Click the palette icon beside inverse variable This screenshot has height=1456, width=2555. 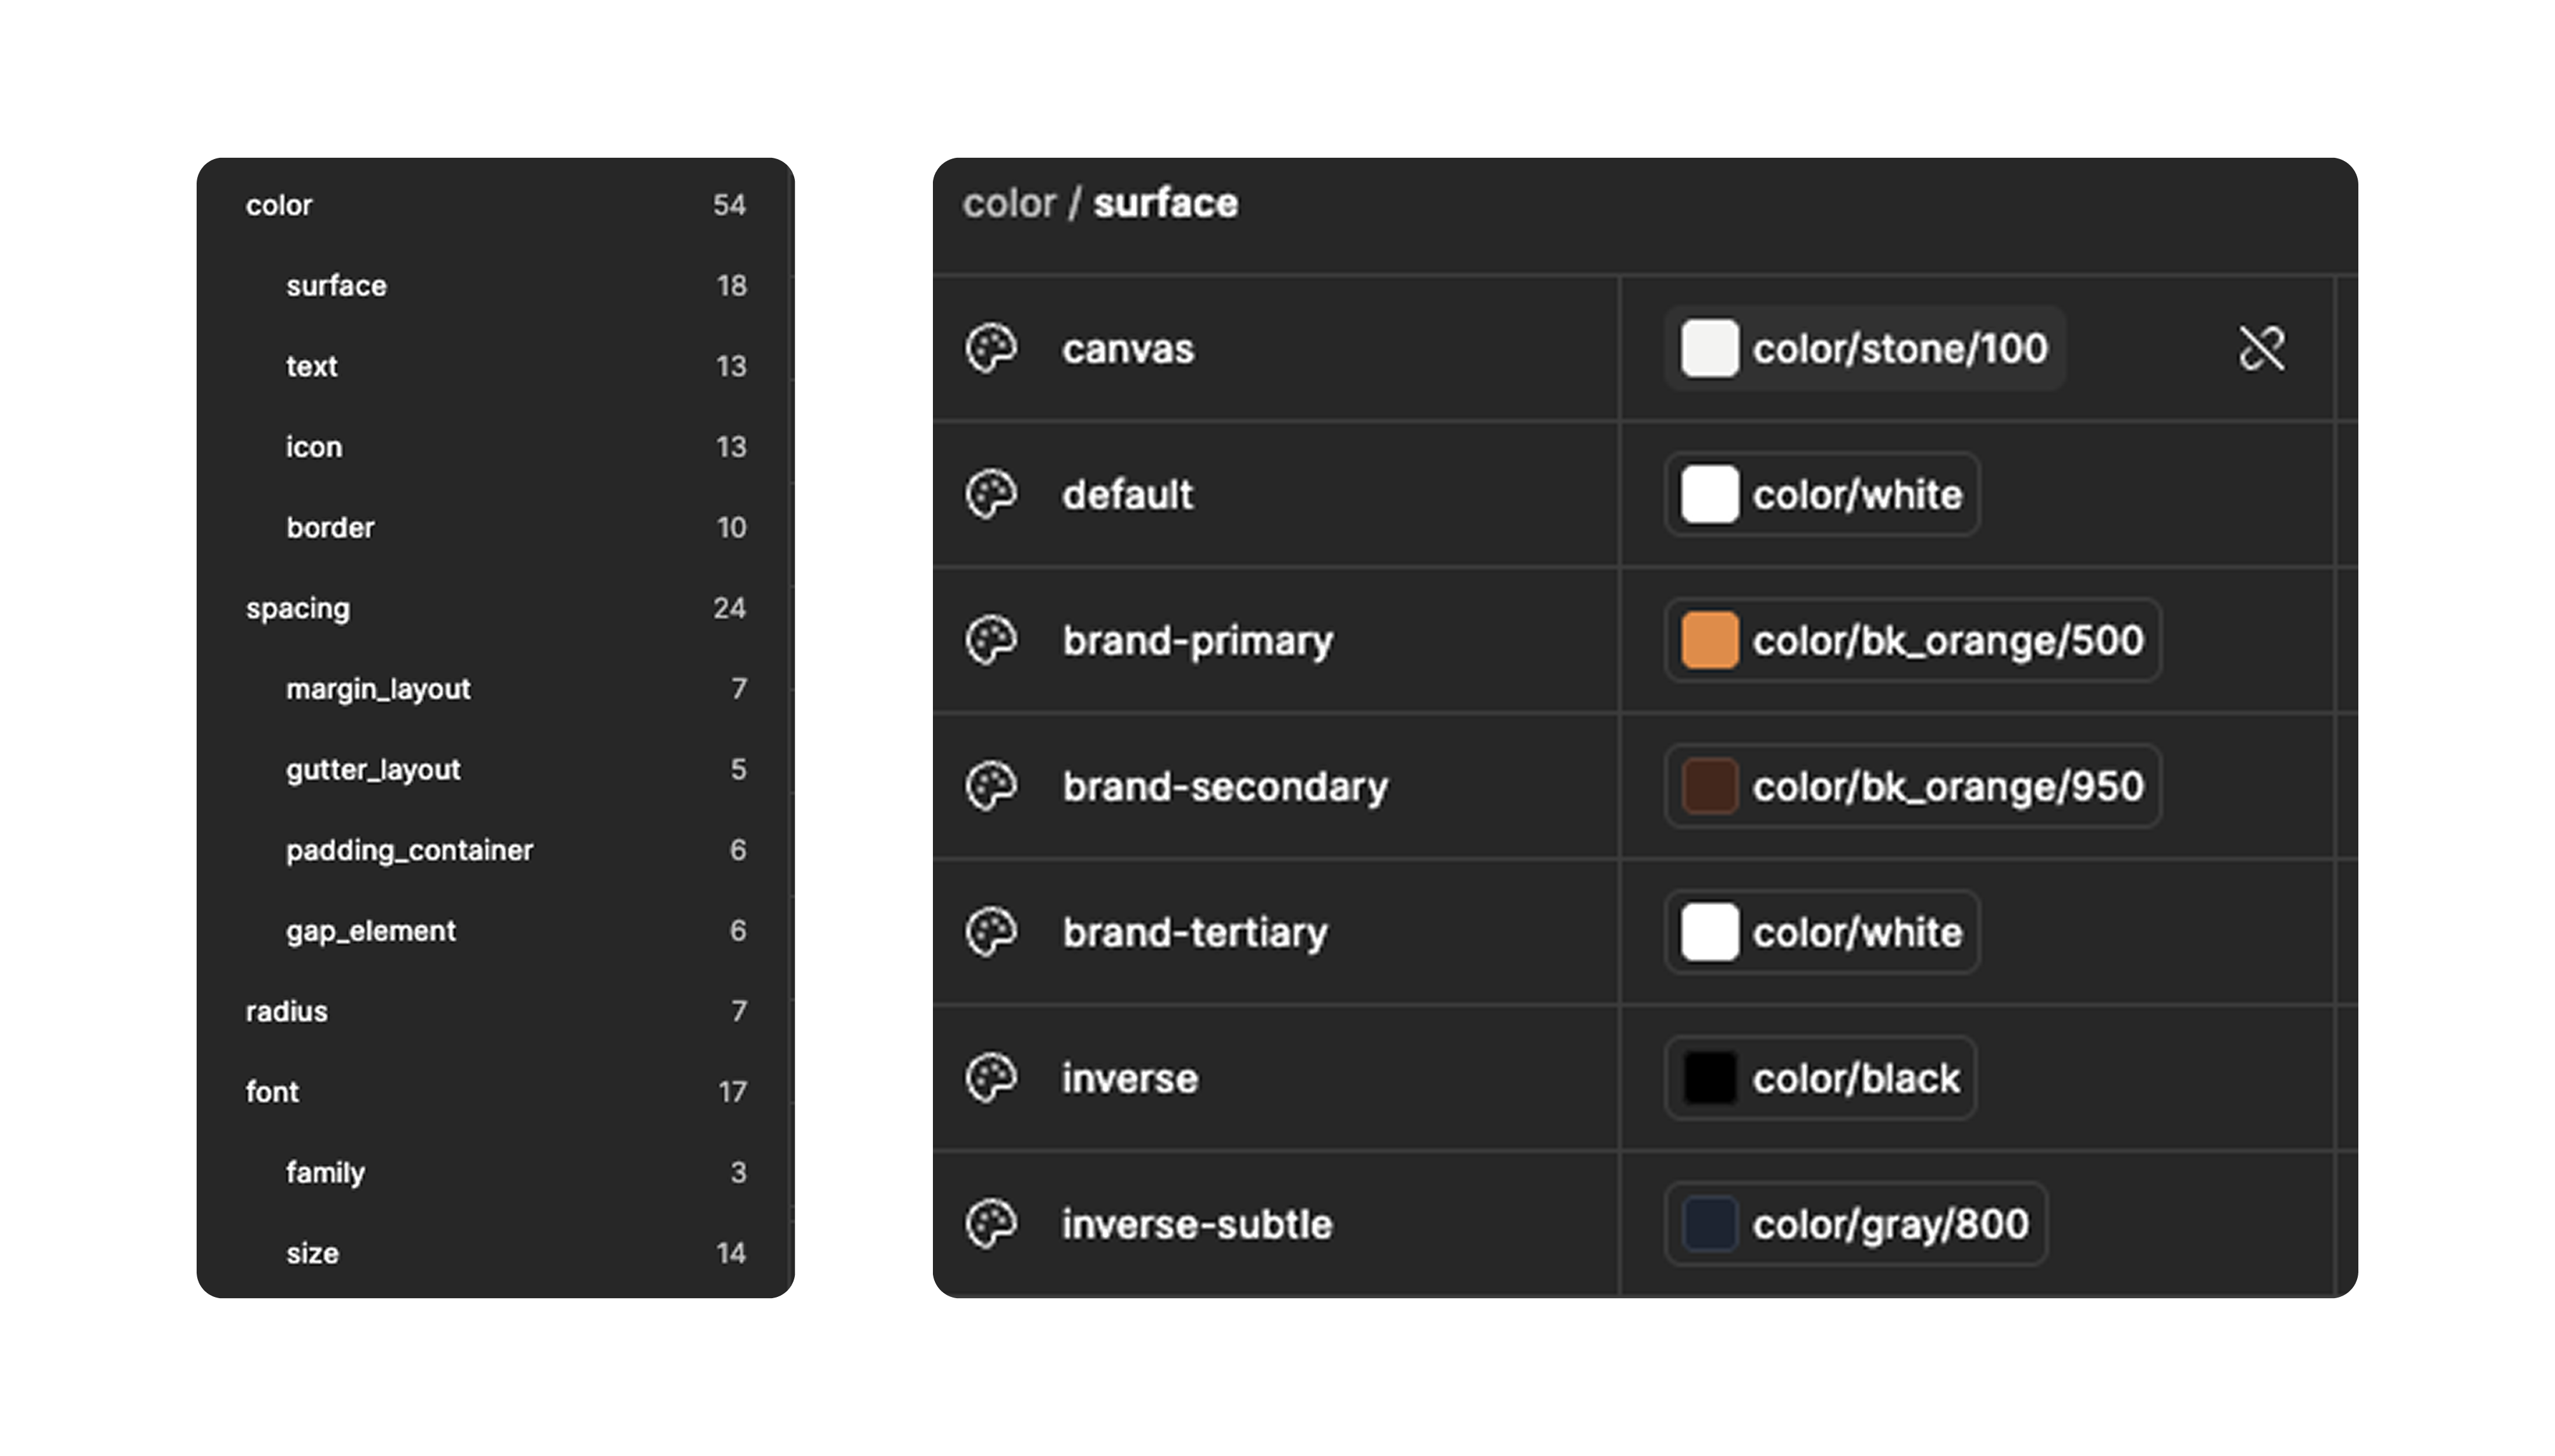pyautogui.click(x=991, y=1078)
